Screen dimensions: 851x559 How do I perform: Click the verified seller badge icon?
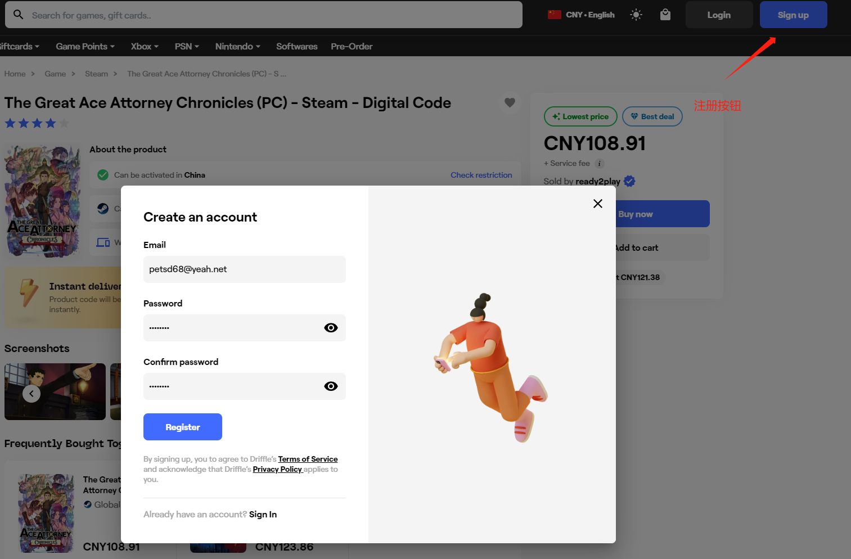[x=629, y=181]
